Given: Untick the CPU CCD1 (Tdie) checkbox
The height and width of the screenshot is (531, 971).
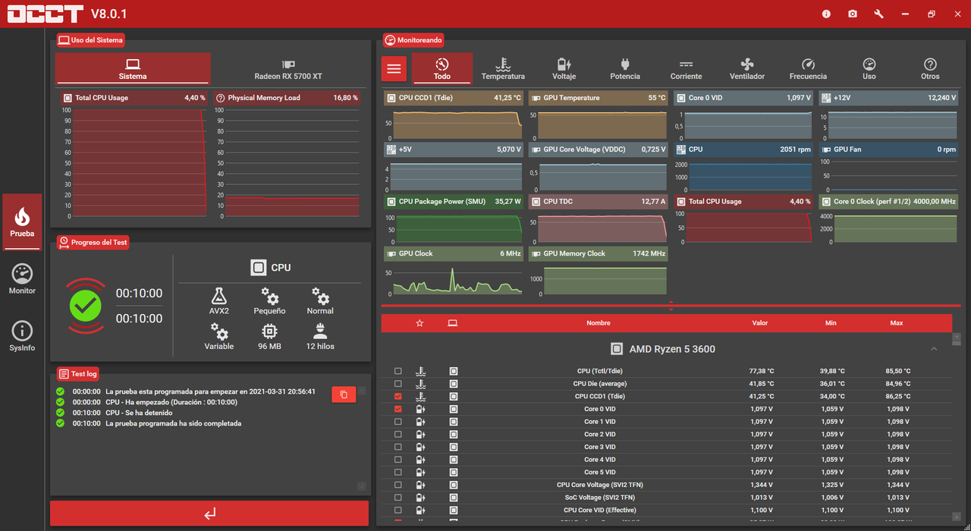Looking at the screenshot, I should 398,396.
